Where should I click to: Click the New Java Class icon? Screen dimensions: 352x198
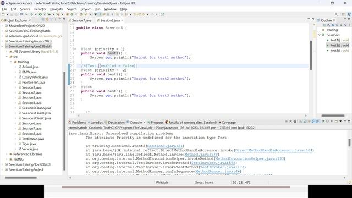(72, 14)
